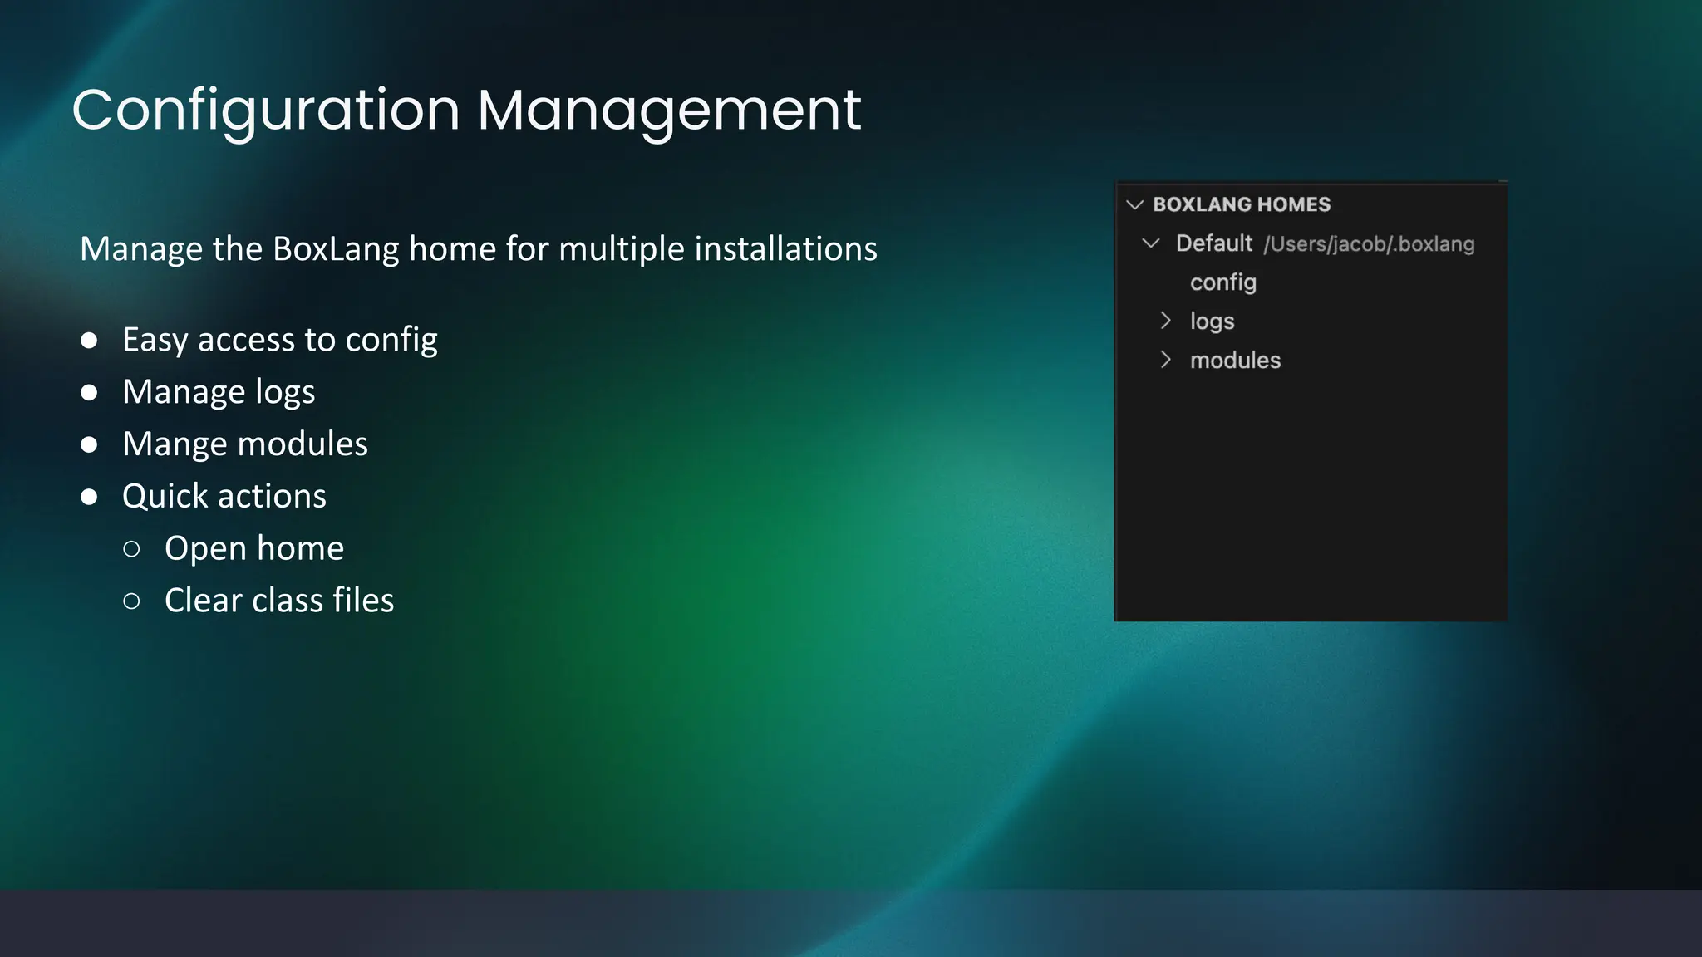Click the 'Mange modules' bullet
Image resolution: width=1702 pixels, height=957 pixels.
point(245,444)
